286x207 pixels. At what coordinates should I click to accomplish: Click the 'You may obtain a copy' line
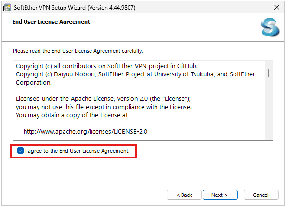click(x=72, y=115)
